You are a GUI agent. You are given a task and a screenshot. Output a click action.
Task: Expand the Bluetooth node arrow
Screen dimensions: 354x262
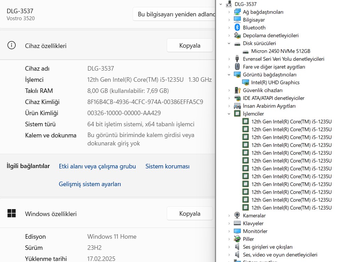point(229,27)
